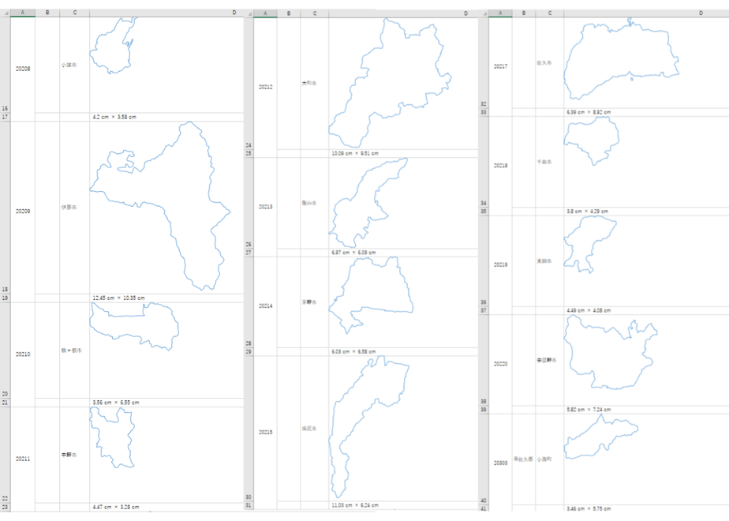Select row header 33
Image resolution: width=729 pixels, height=521 pixels.
(x=484, y=112)
